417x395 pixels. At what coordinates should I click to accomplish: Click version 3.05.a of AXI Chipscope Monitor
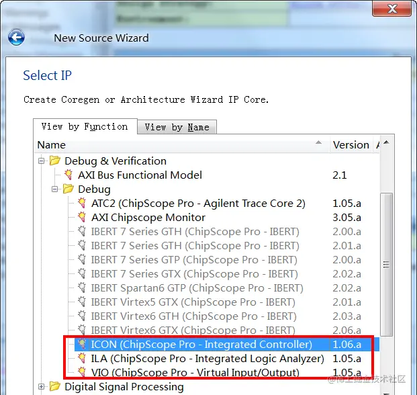pyautogui.click(x=346, y=217)
